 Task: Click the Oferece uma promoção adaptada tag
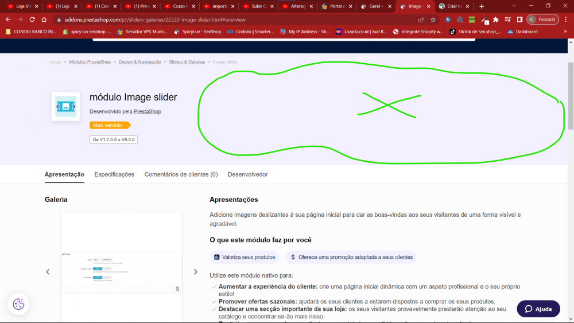(351, 257)
